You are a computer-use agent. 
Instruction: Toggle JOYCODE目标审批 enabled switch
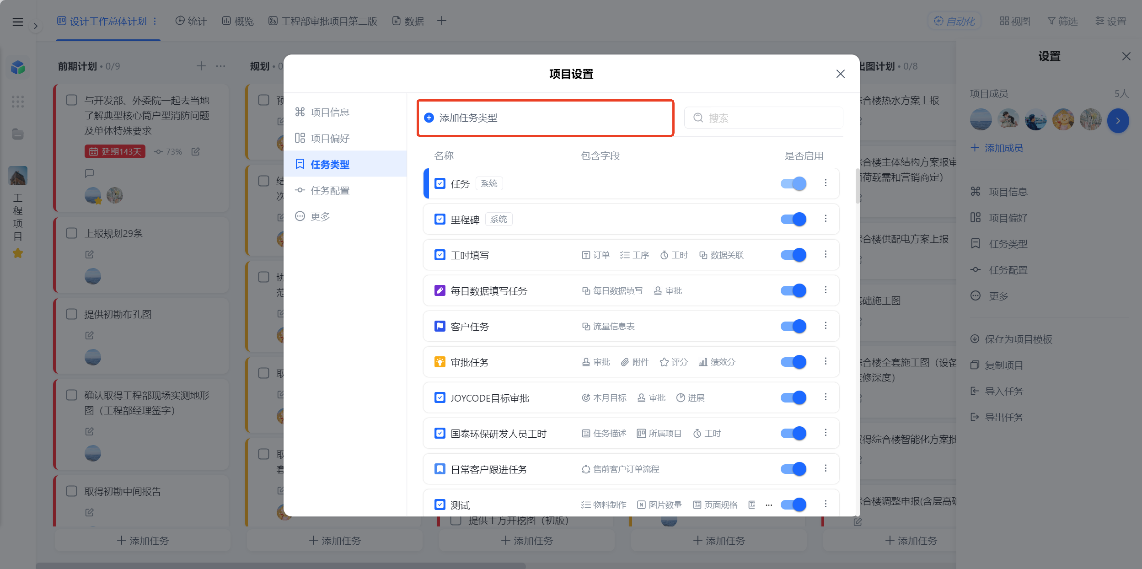[794, 397]
